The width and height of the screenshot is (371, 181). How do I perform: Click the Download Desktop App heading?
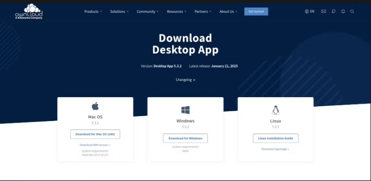tap(185, 44)
